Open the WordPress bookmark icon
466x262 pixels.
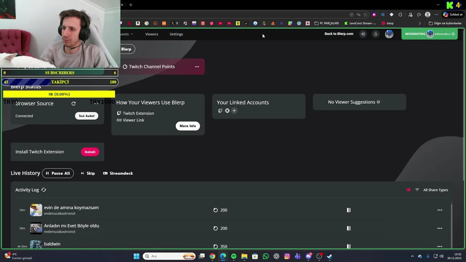[299, 23]
